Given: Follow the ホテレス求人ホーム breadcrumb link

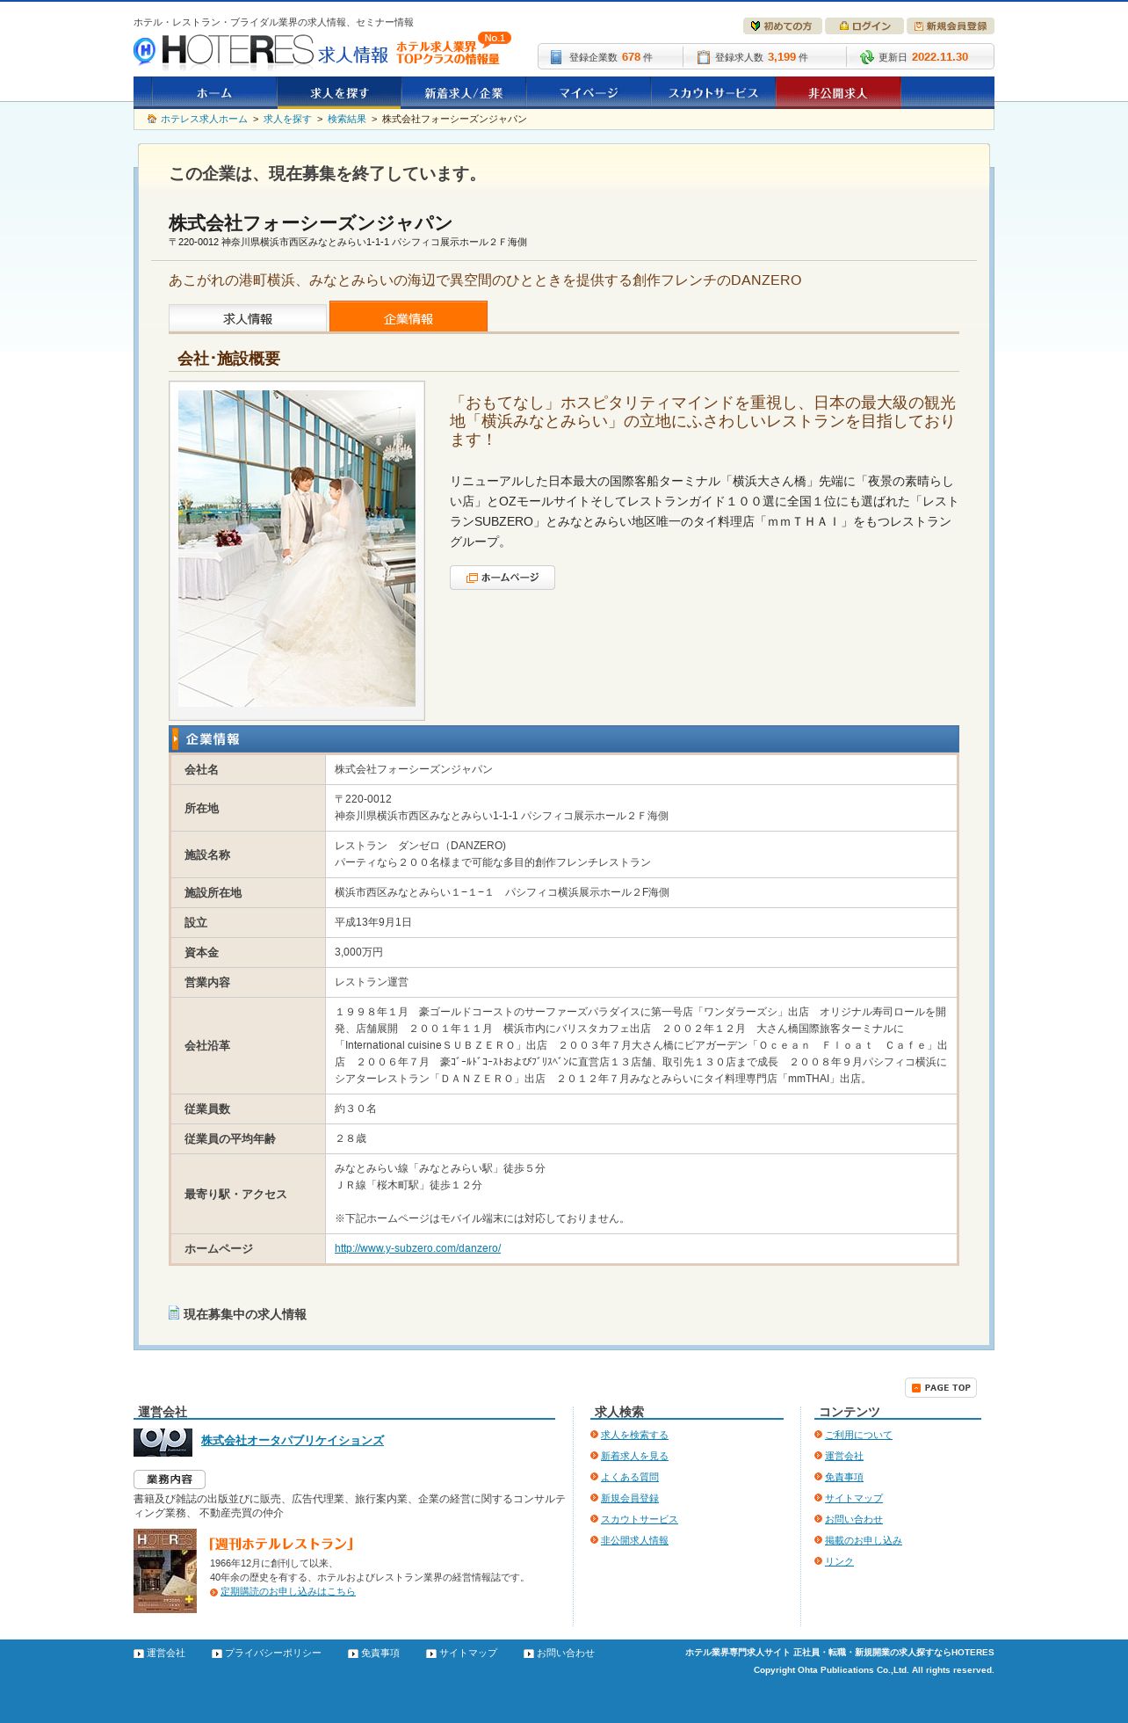Looking at the screenshot, I should 204,119.
